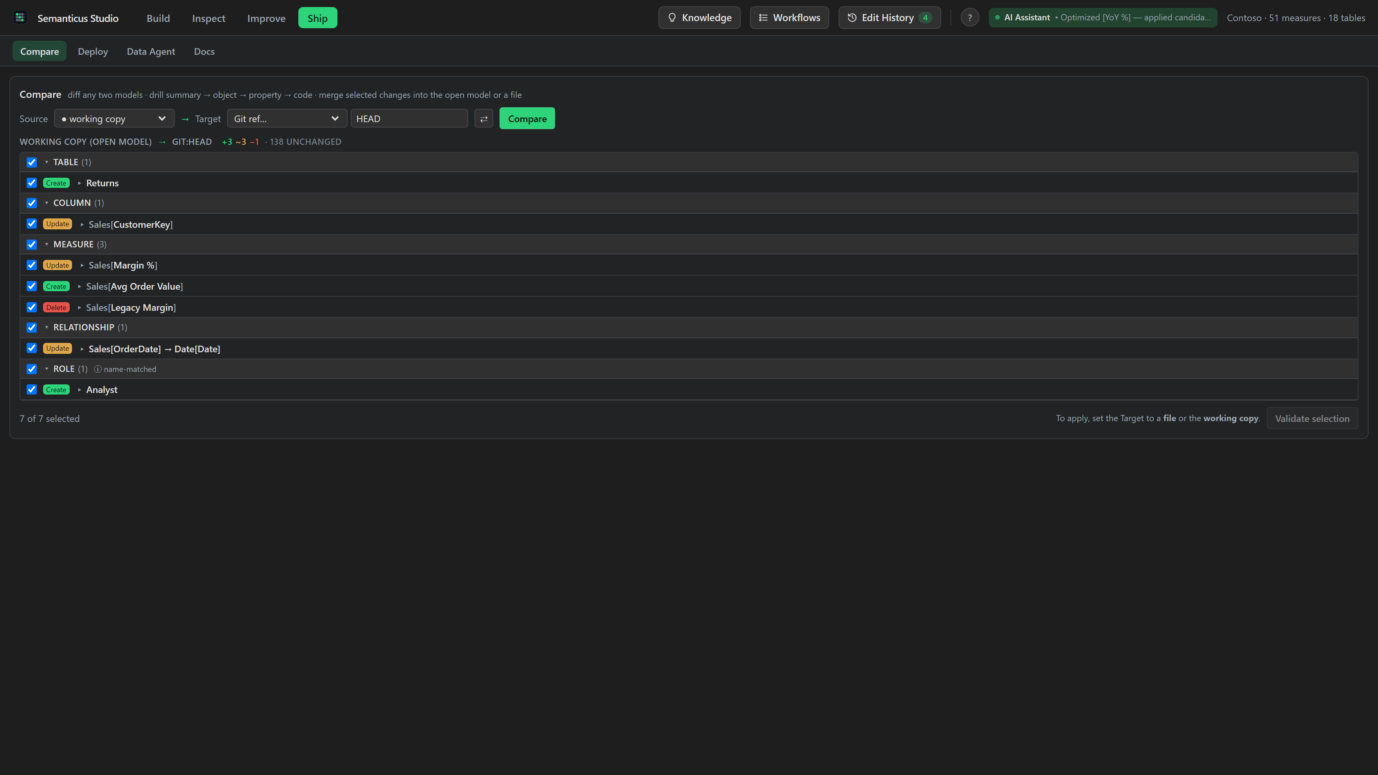The height and width of the screenshot is (775, 1378).
Task: Click the AI Assistant status pill
Action: click(x=1102, y=18)
